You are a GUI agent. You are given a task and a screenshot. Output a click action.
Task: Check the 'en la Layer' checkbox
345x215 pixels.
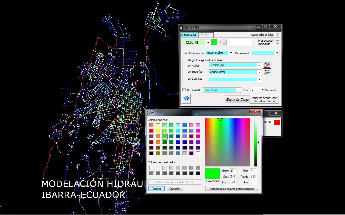(184, 90)
